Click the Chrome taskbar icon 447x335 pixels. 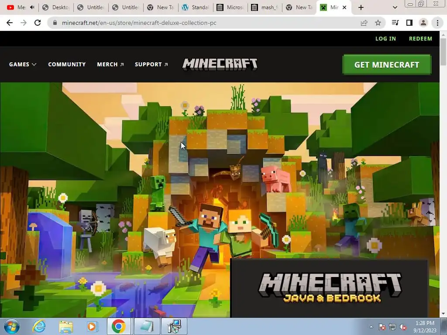coord(119,326)
